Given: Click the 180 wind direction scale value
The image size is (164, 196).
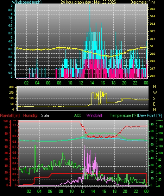Looking at the screenshot, I should pos(11,99).
